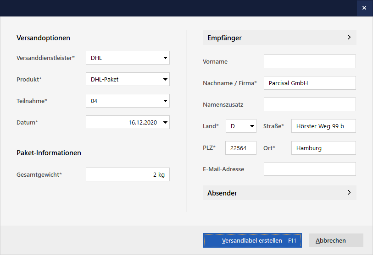Click into the Vorname input field
The width and height of the screenshot is (373, 255).
point(310,62)
